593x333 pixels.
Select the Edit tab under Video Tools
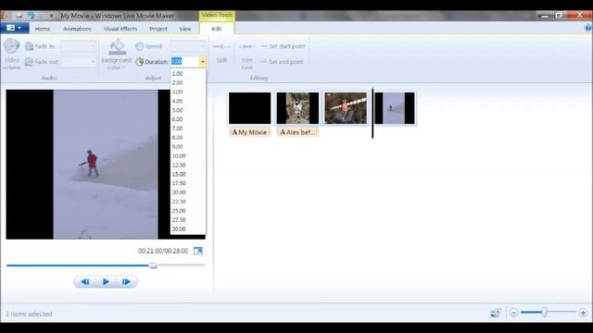pos(216,29)
